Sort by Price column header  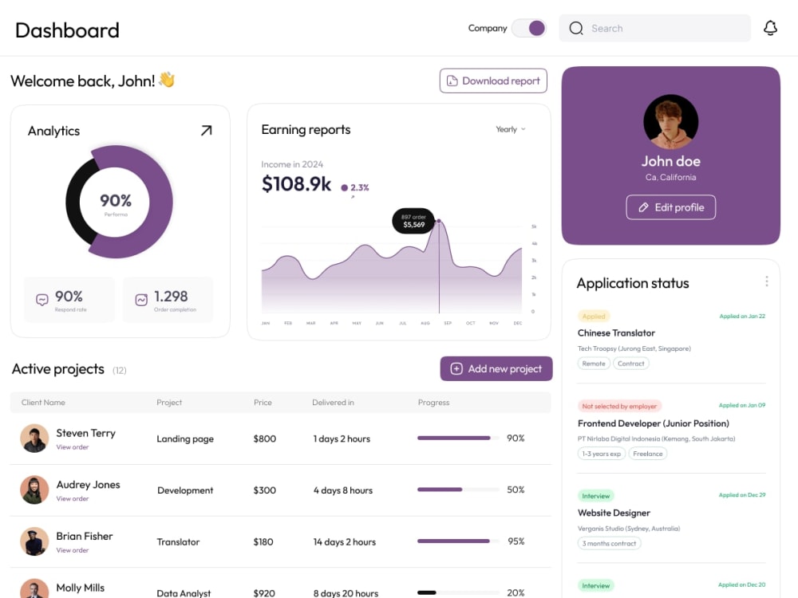tap(263, 402)
